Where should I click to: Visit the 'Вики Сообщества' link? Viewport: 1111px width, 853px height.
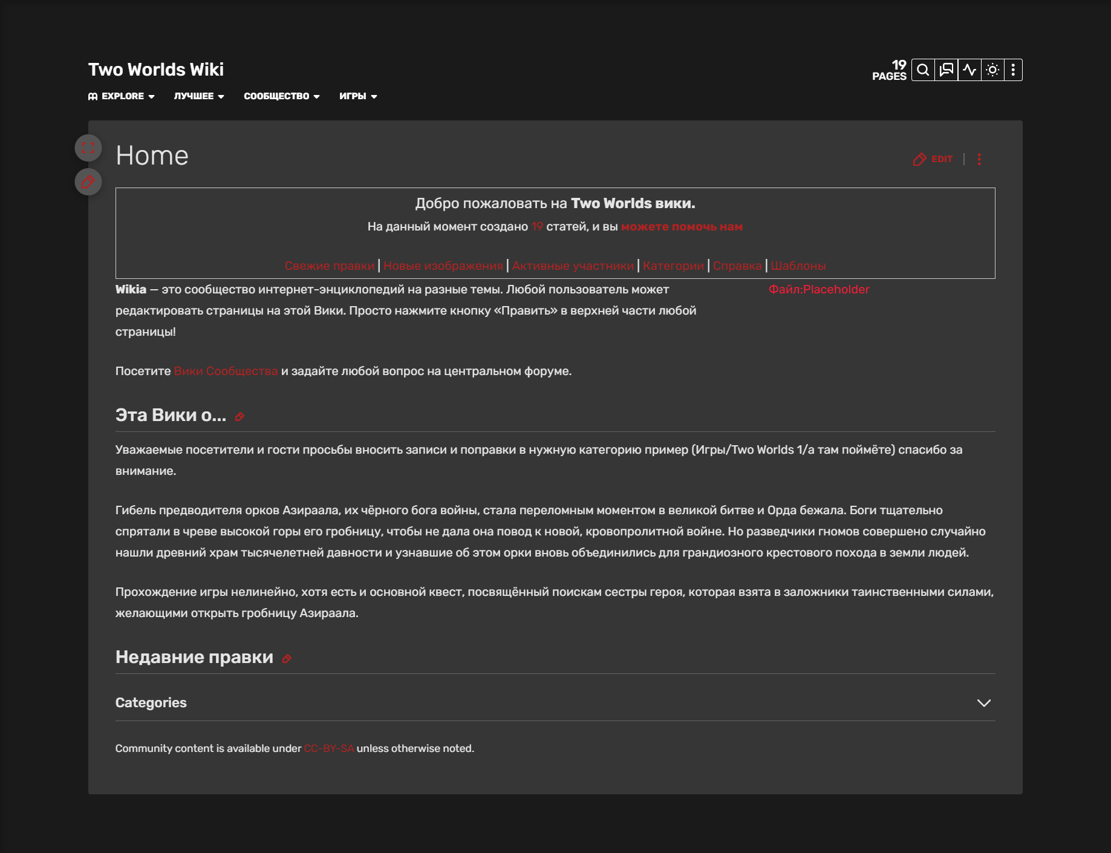click(x=226, y=371)
